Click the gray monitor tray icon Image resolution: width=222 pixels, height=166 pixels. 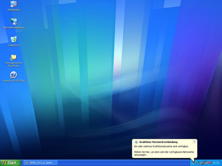coord(206,163)
